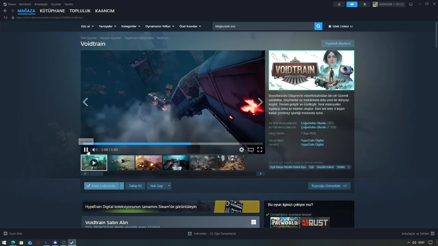The image size is (438, 246).
Task: Open Microsoft Edge from taskbar
Action: (13, 243)
